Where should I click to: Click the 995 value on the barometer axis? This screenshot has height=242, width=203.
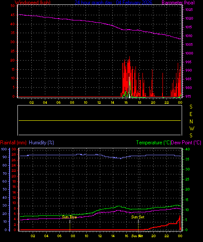click(189, 62)
